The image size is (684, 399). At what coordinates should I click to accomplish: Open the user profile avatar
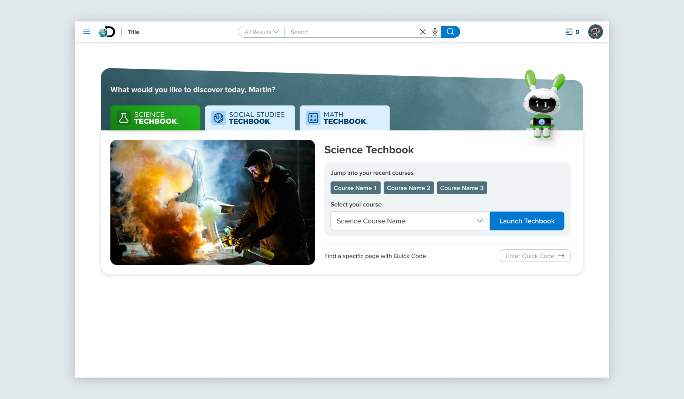click(596, 32)
